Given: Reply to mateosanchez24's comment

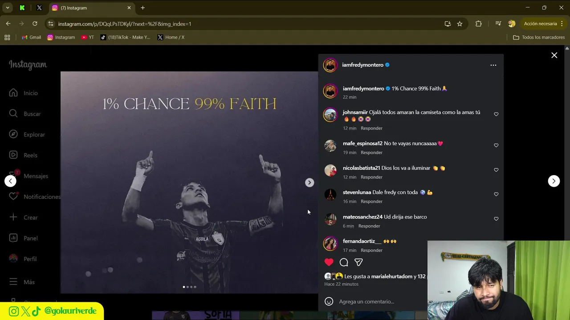Looking at the screenshot, I should click(x=369, y=226).
